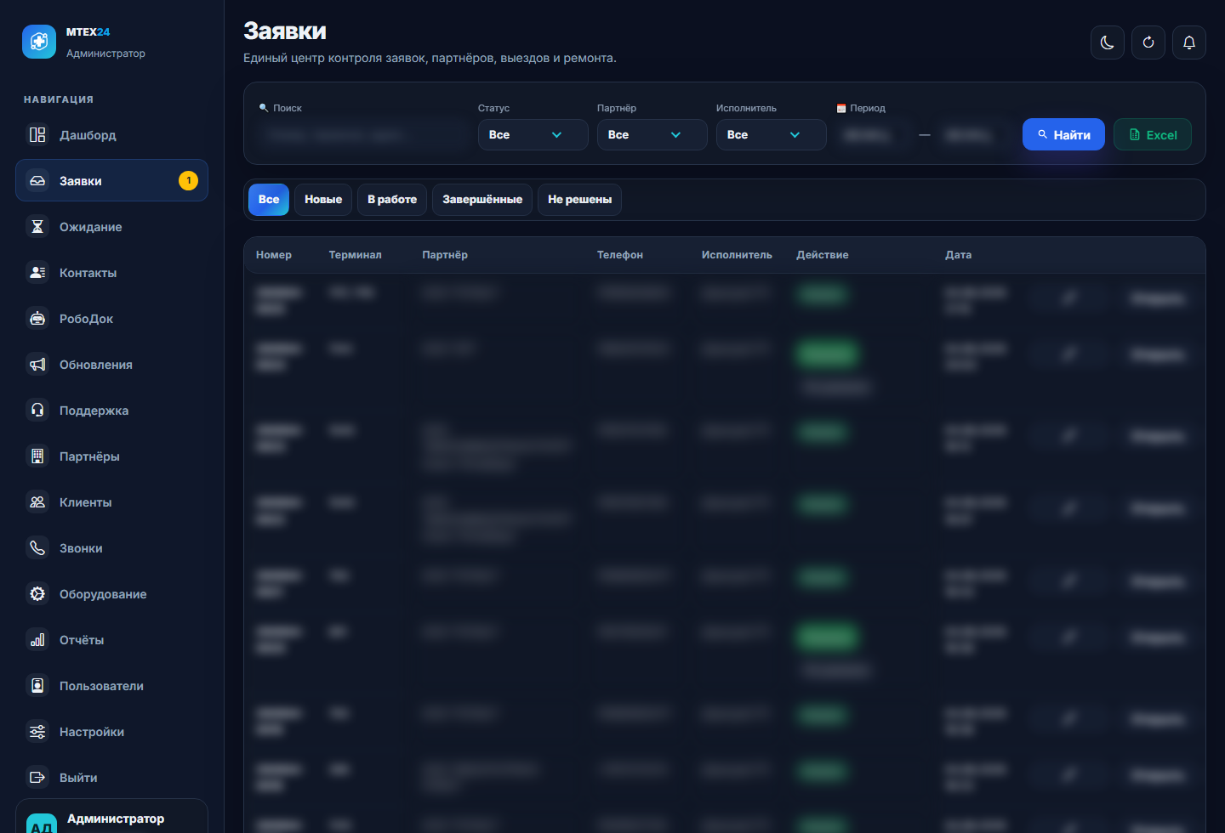Switch to Завершённые tab
The height and width of the screenshot is (833, 1225).
point(482,200)
